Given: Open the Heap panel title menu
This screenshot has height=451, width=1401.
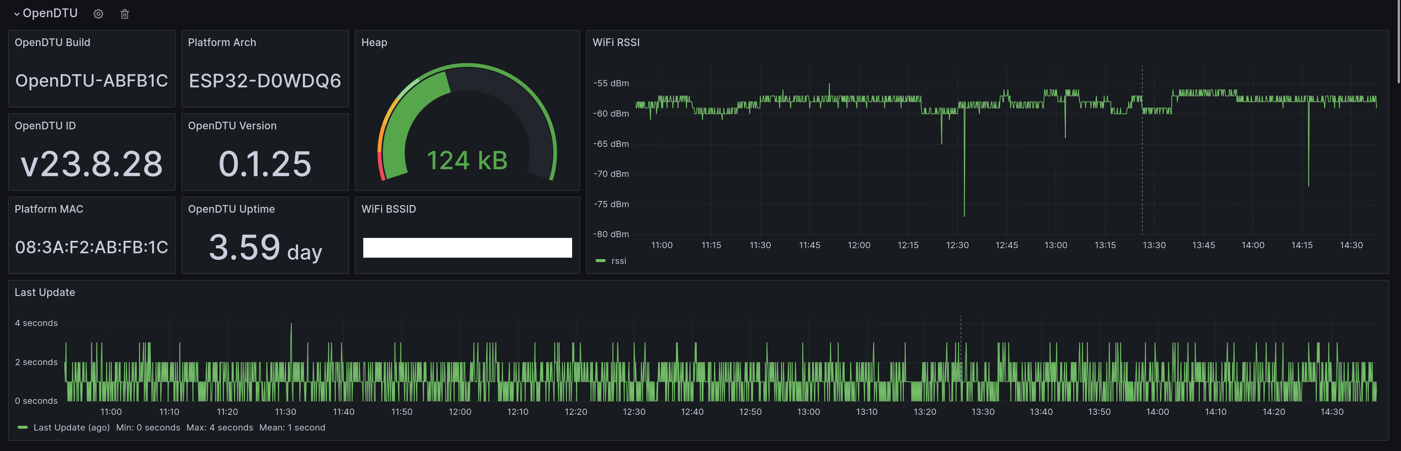Looking at the screenshot, I should point(374,42).
